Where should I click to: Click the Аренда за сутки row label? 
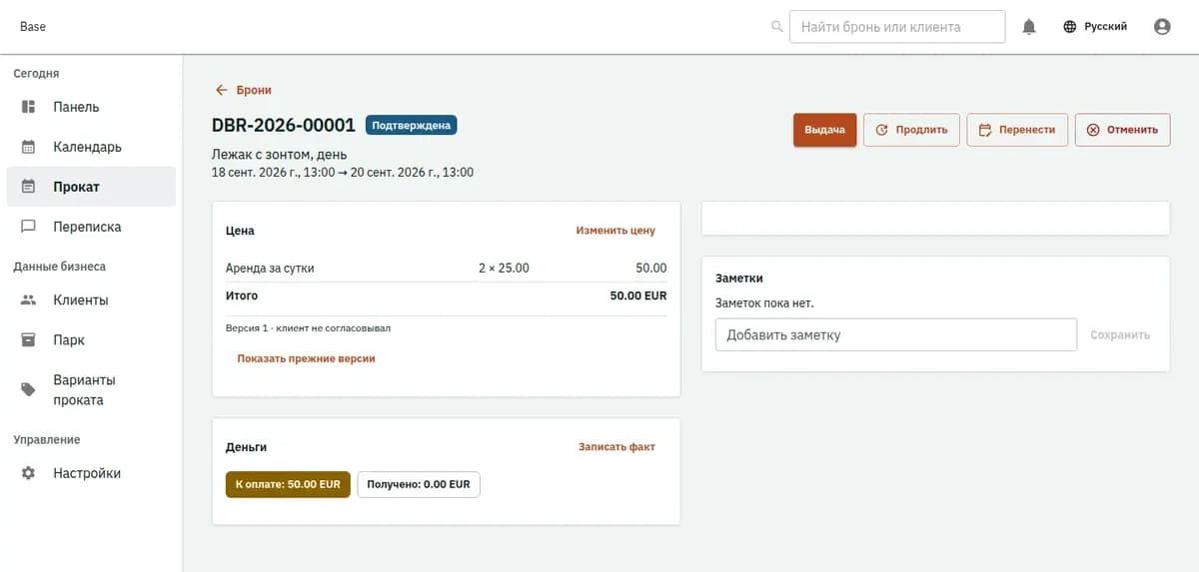click(270, 269)
